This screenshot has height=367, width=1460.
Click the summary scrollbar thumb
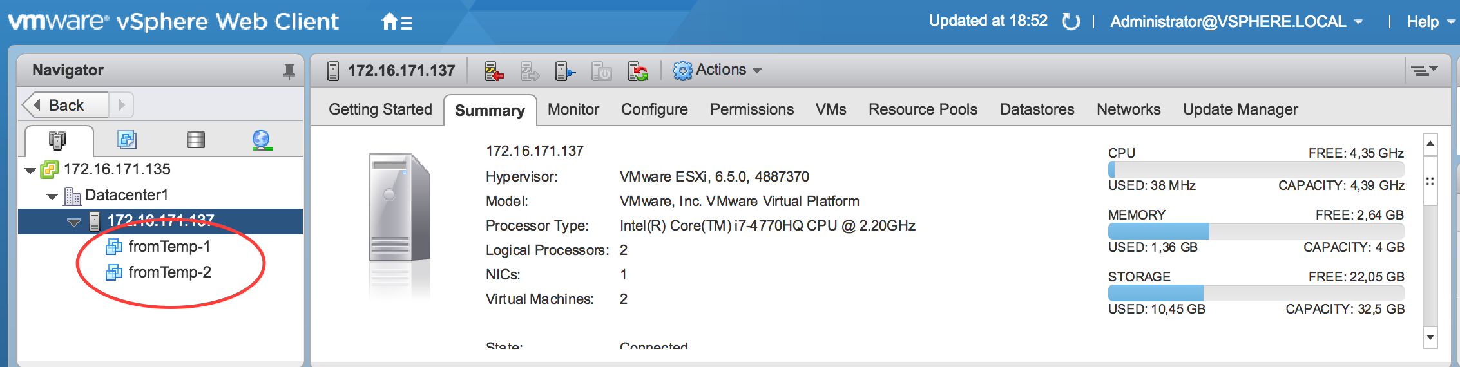click(1430, 180)
